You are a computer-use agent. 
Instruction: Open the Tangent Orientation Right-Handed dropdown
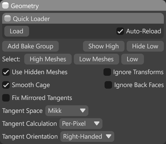point(87,136)
